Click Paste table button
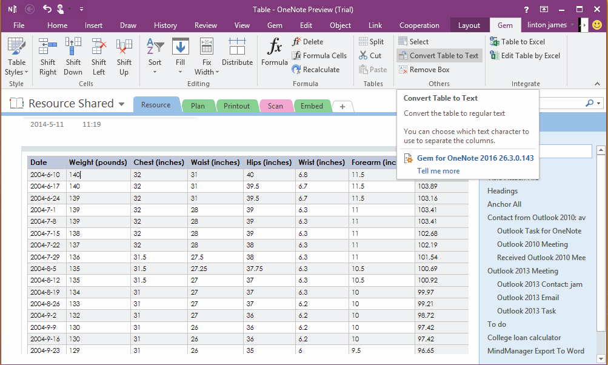Screen dimensions: 608x365 tap(373, 70)
